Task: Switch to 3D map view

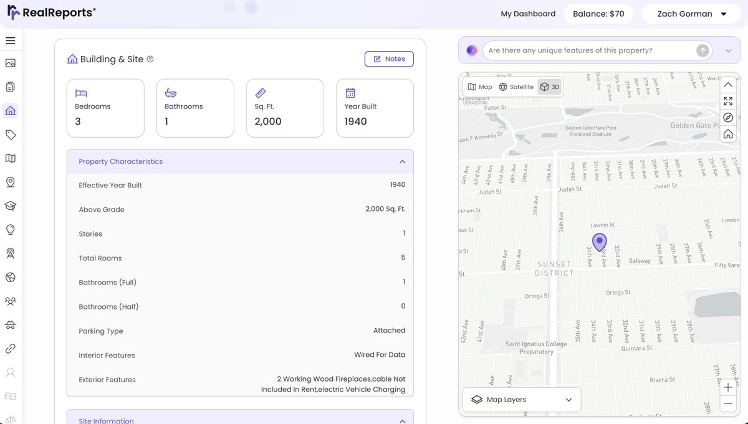Action: 550,87
